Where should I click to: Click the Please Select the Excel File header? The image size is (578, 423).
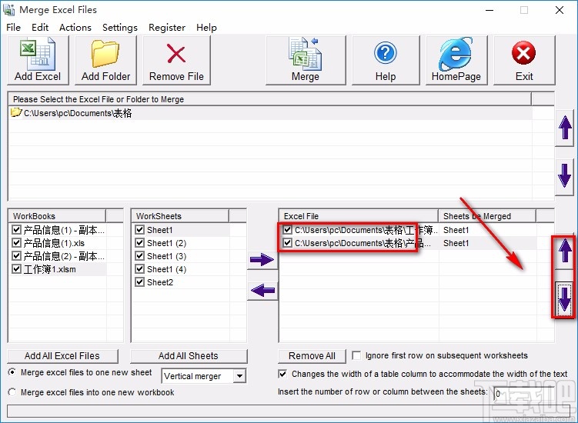270,99
